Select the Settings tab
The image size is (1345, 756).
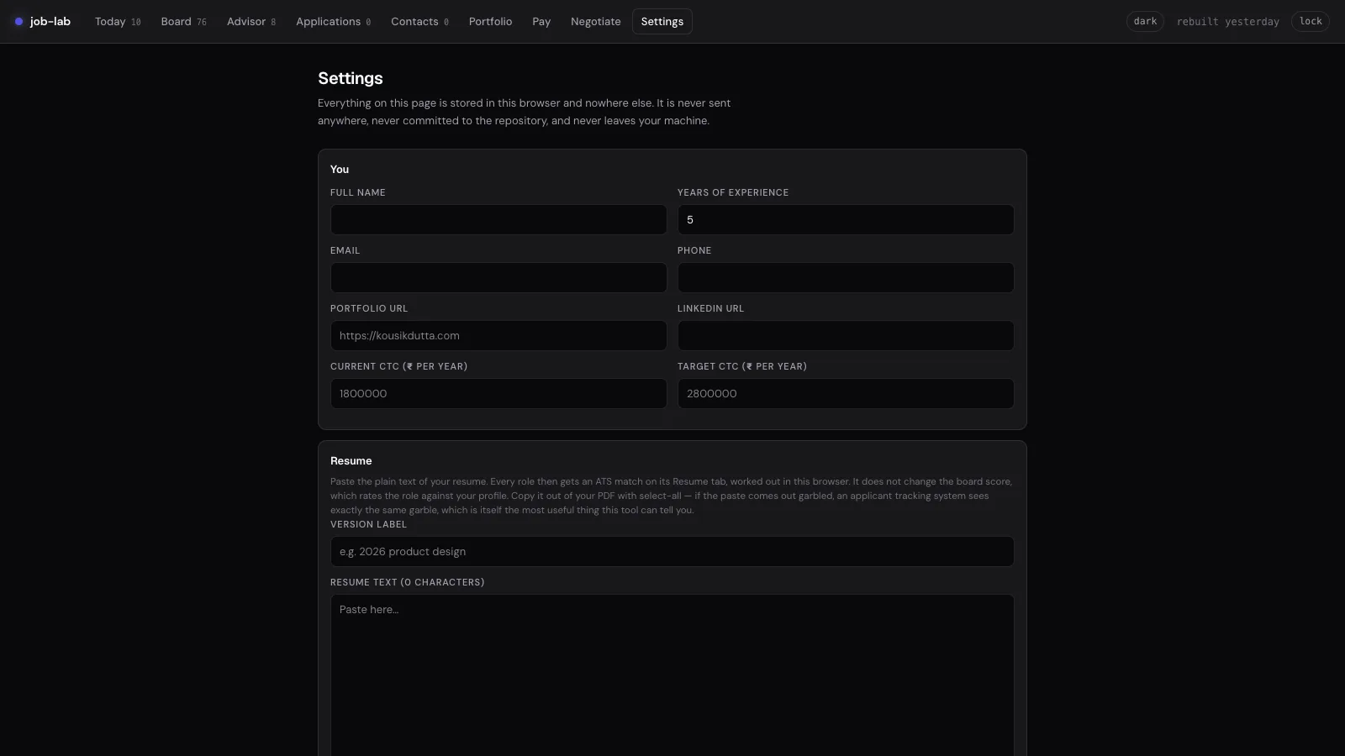(x=662, y=22)
